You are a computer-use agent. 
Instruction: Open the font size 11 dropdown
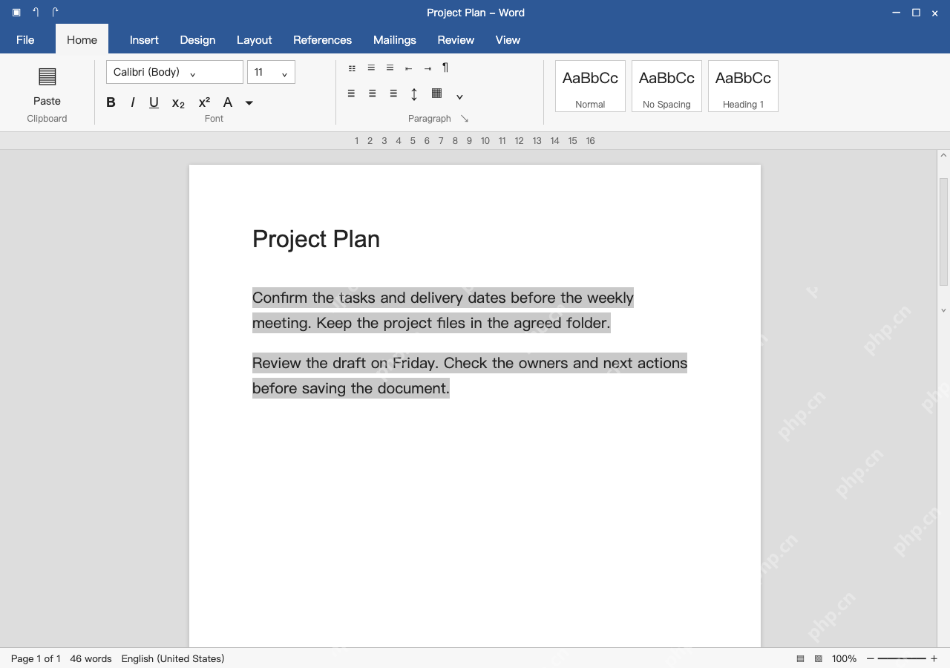tap(271, 72)
